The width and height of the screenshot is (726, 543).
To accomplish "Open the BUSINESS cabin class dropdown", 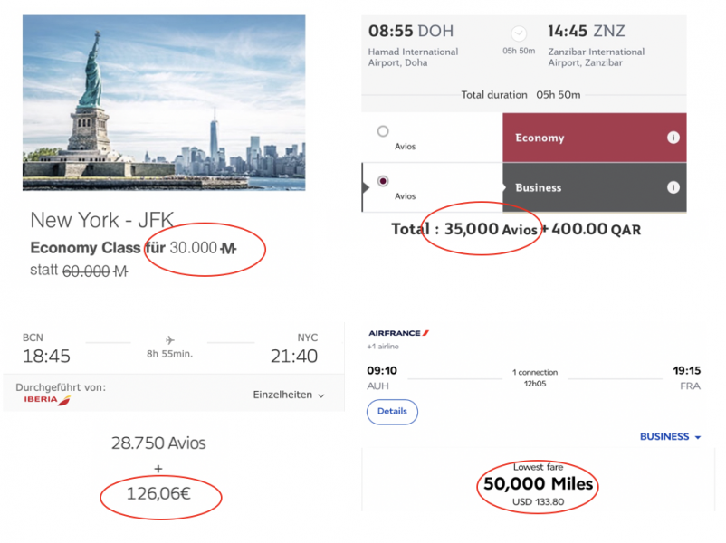I will point(670,437).
